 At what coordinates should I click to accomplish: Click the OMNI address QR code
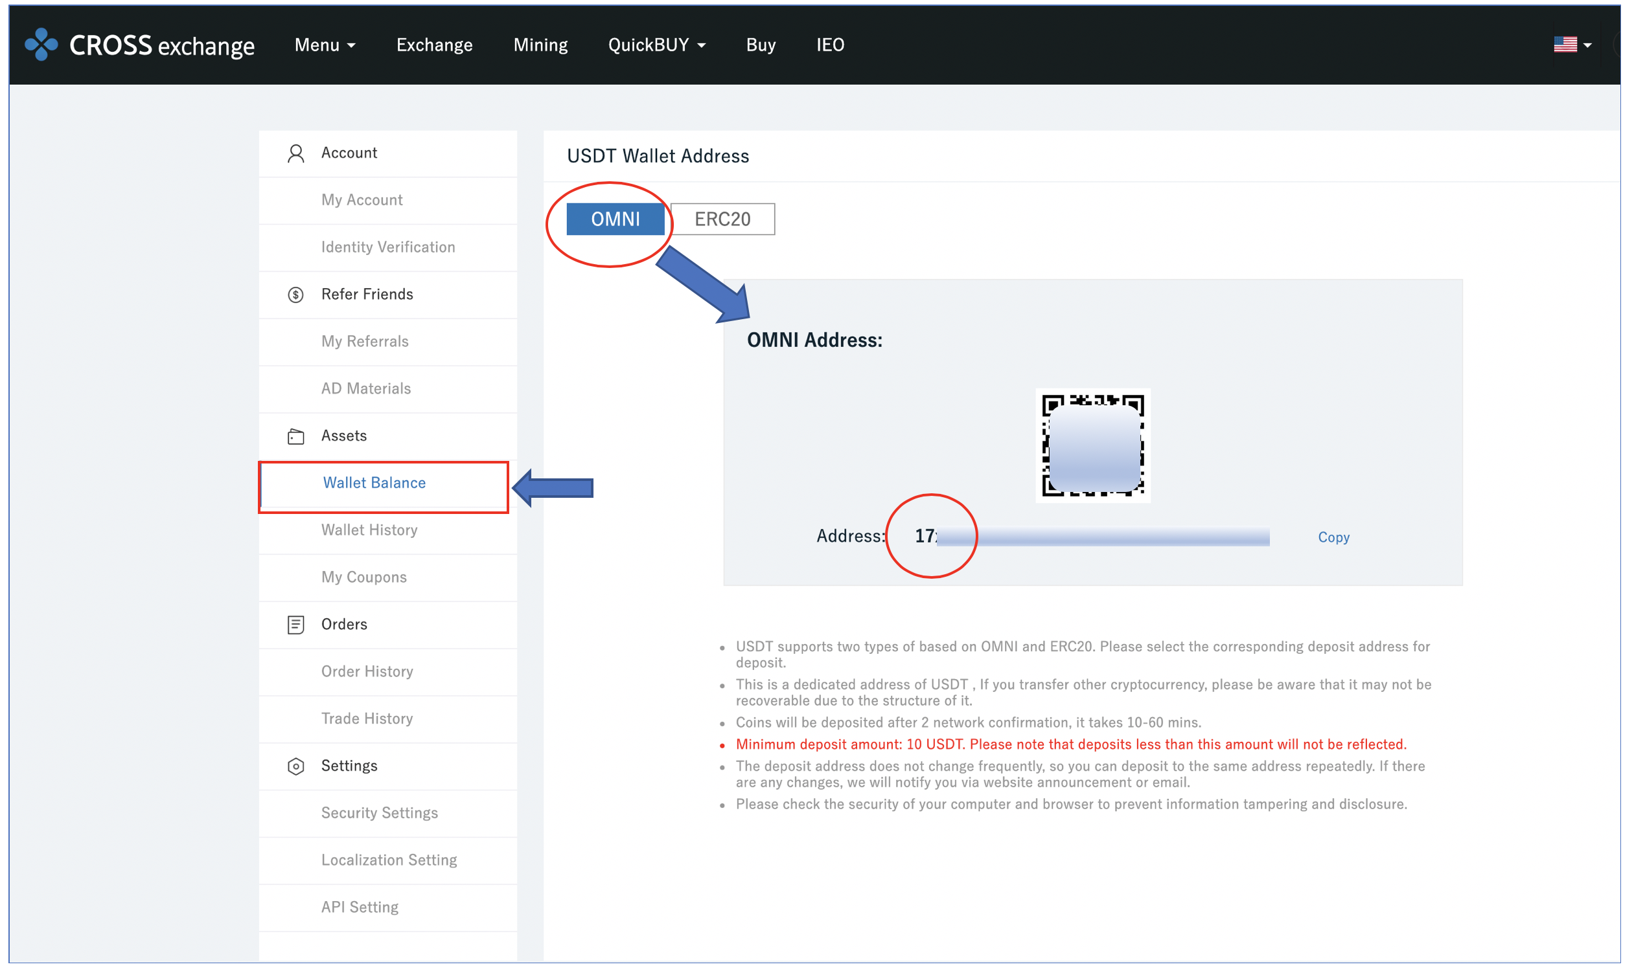[x=1092, y=445]
